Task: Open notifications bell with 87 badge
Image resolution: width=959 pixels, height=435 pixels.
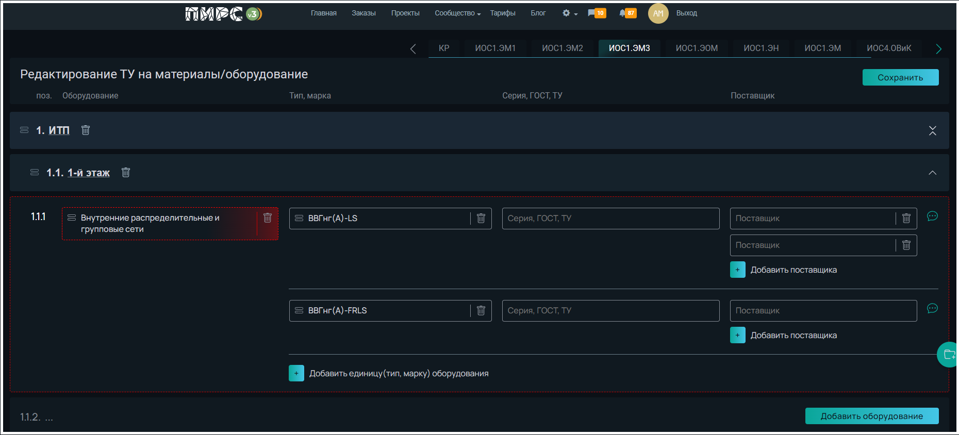Action: (x=627, y=13)
